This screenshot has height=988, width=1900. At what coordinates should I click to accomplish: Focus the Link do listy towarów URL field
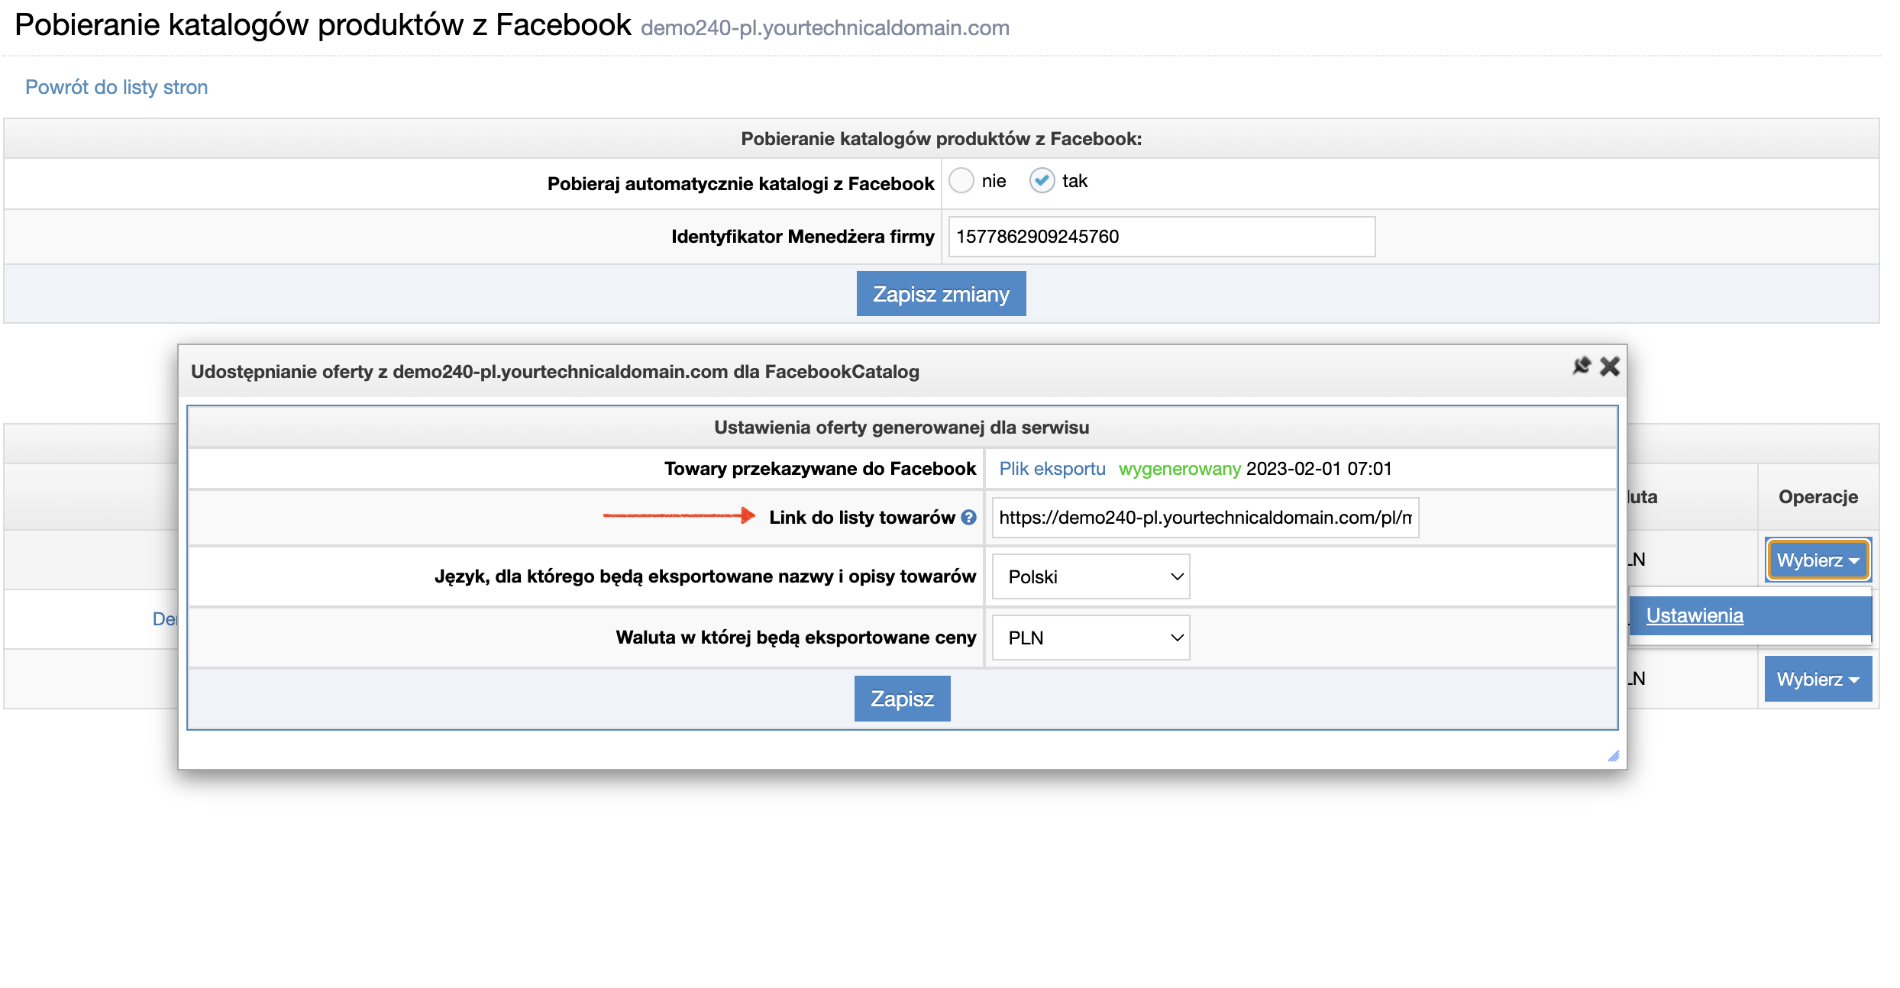pos(1205,518)
